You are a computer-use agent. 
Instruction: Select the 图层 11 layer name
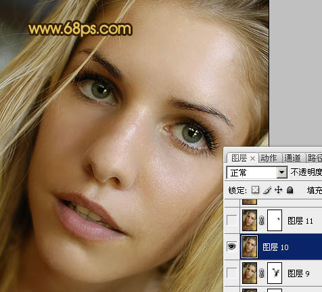pyautogui.click(x=300, y=221)
